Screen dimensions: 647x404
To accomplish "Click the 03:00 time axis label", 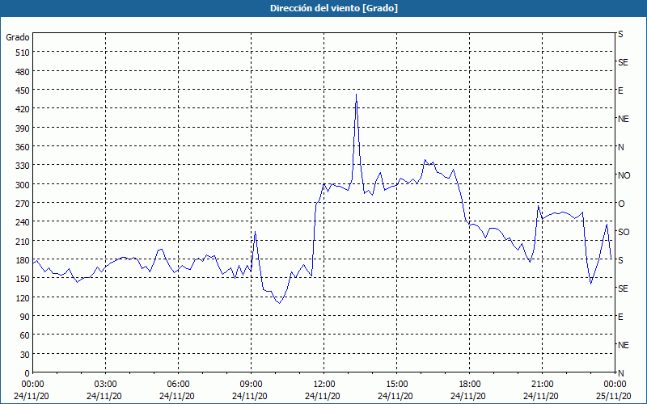I will click(x=105, y=385).
